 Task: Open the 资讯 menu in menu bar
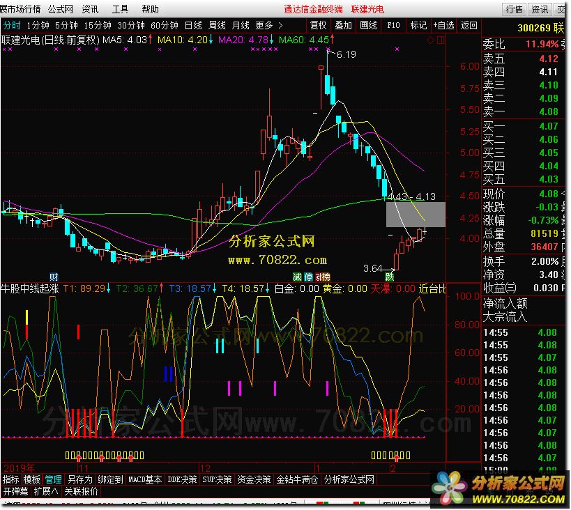[90, 9]
